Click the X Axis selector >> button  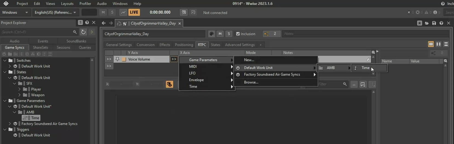[x=174, y=59]
